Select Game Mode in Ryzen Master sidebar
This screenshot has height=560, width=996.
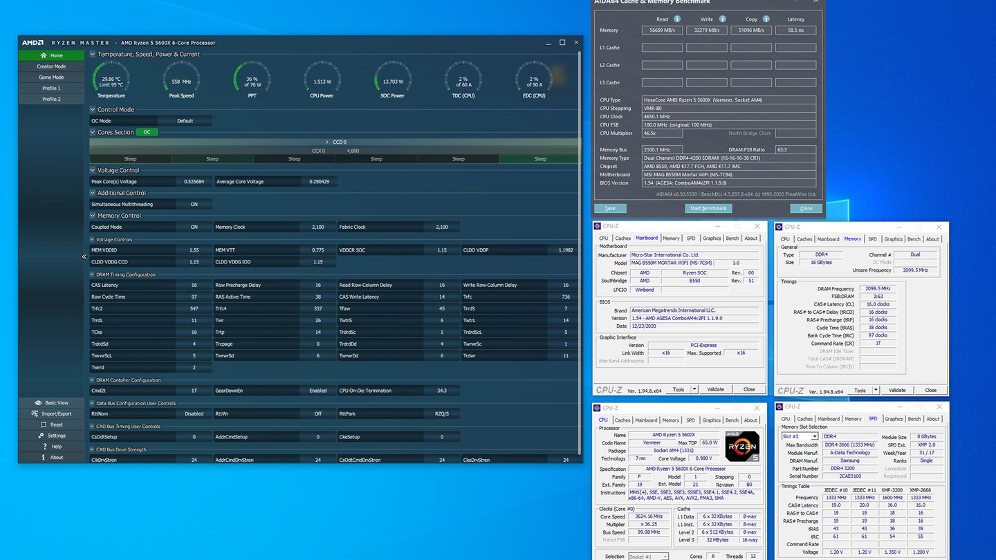51,77
